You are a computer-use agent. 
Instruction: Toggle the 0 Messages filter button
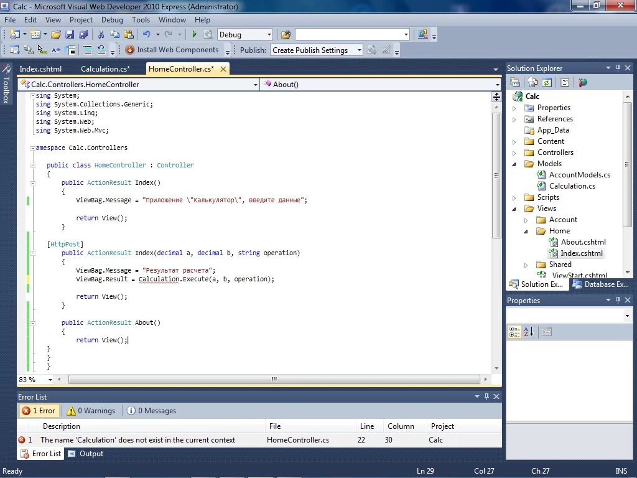151,411
